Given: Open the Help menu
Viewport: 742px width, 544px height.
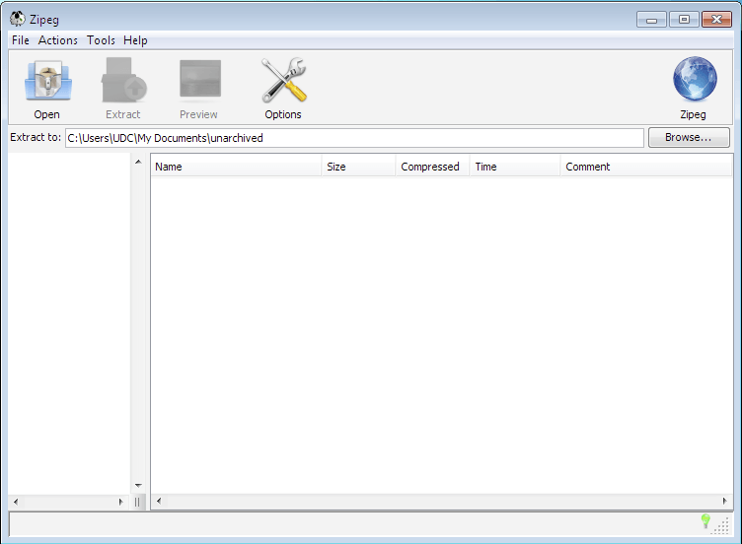Looking at the screenshot, I should (x=135, y=40).
